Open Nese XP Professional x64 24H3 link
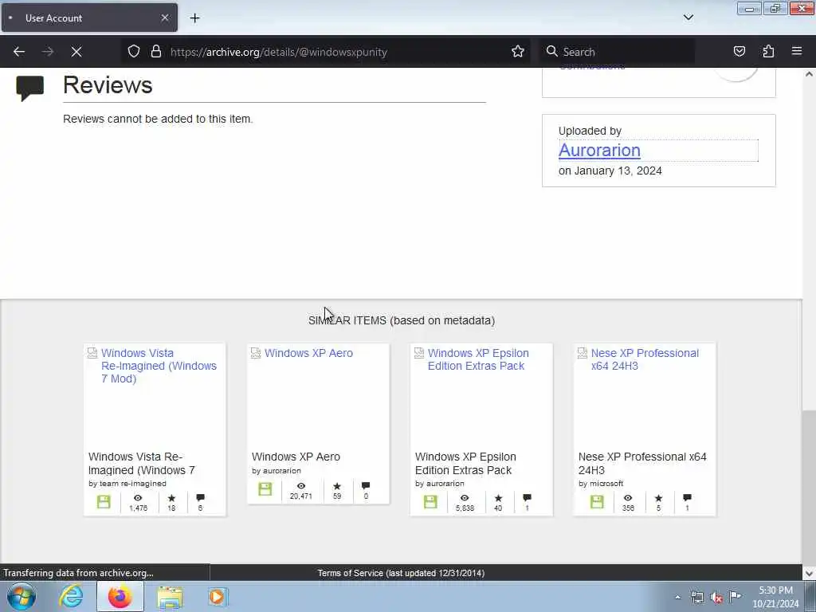Image resolution: width=816 pixels, height=612 pixels. coord(644,359)
